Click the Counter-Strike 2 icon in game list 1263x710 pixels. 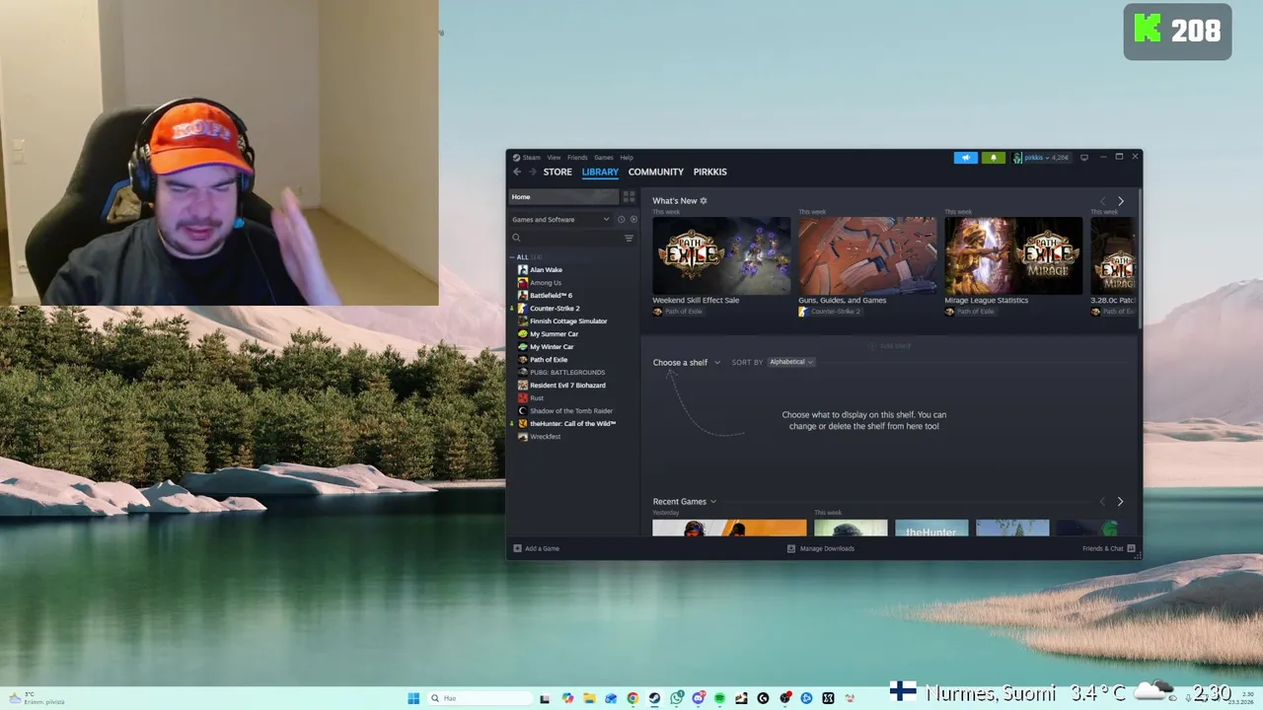(523, 309)
